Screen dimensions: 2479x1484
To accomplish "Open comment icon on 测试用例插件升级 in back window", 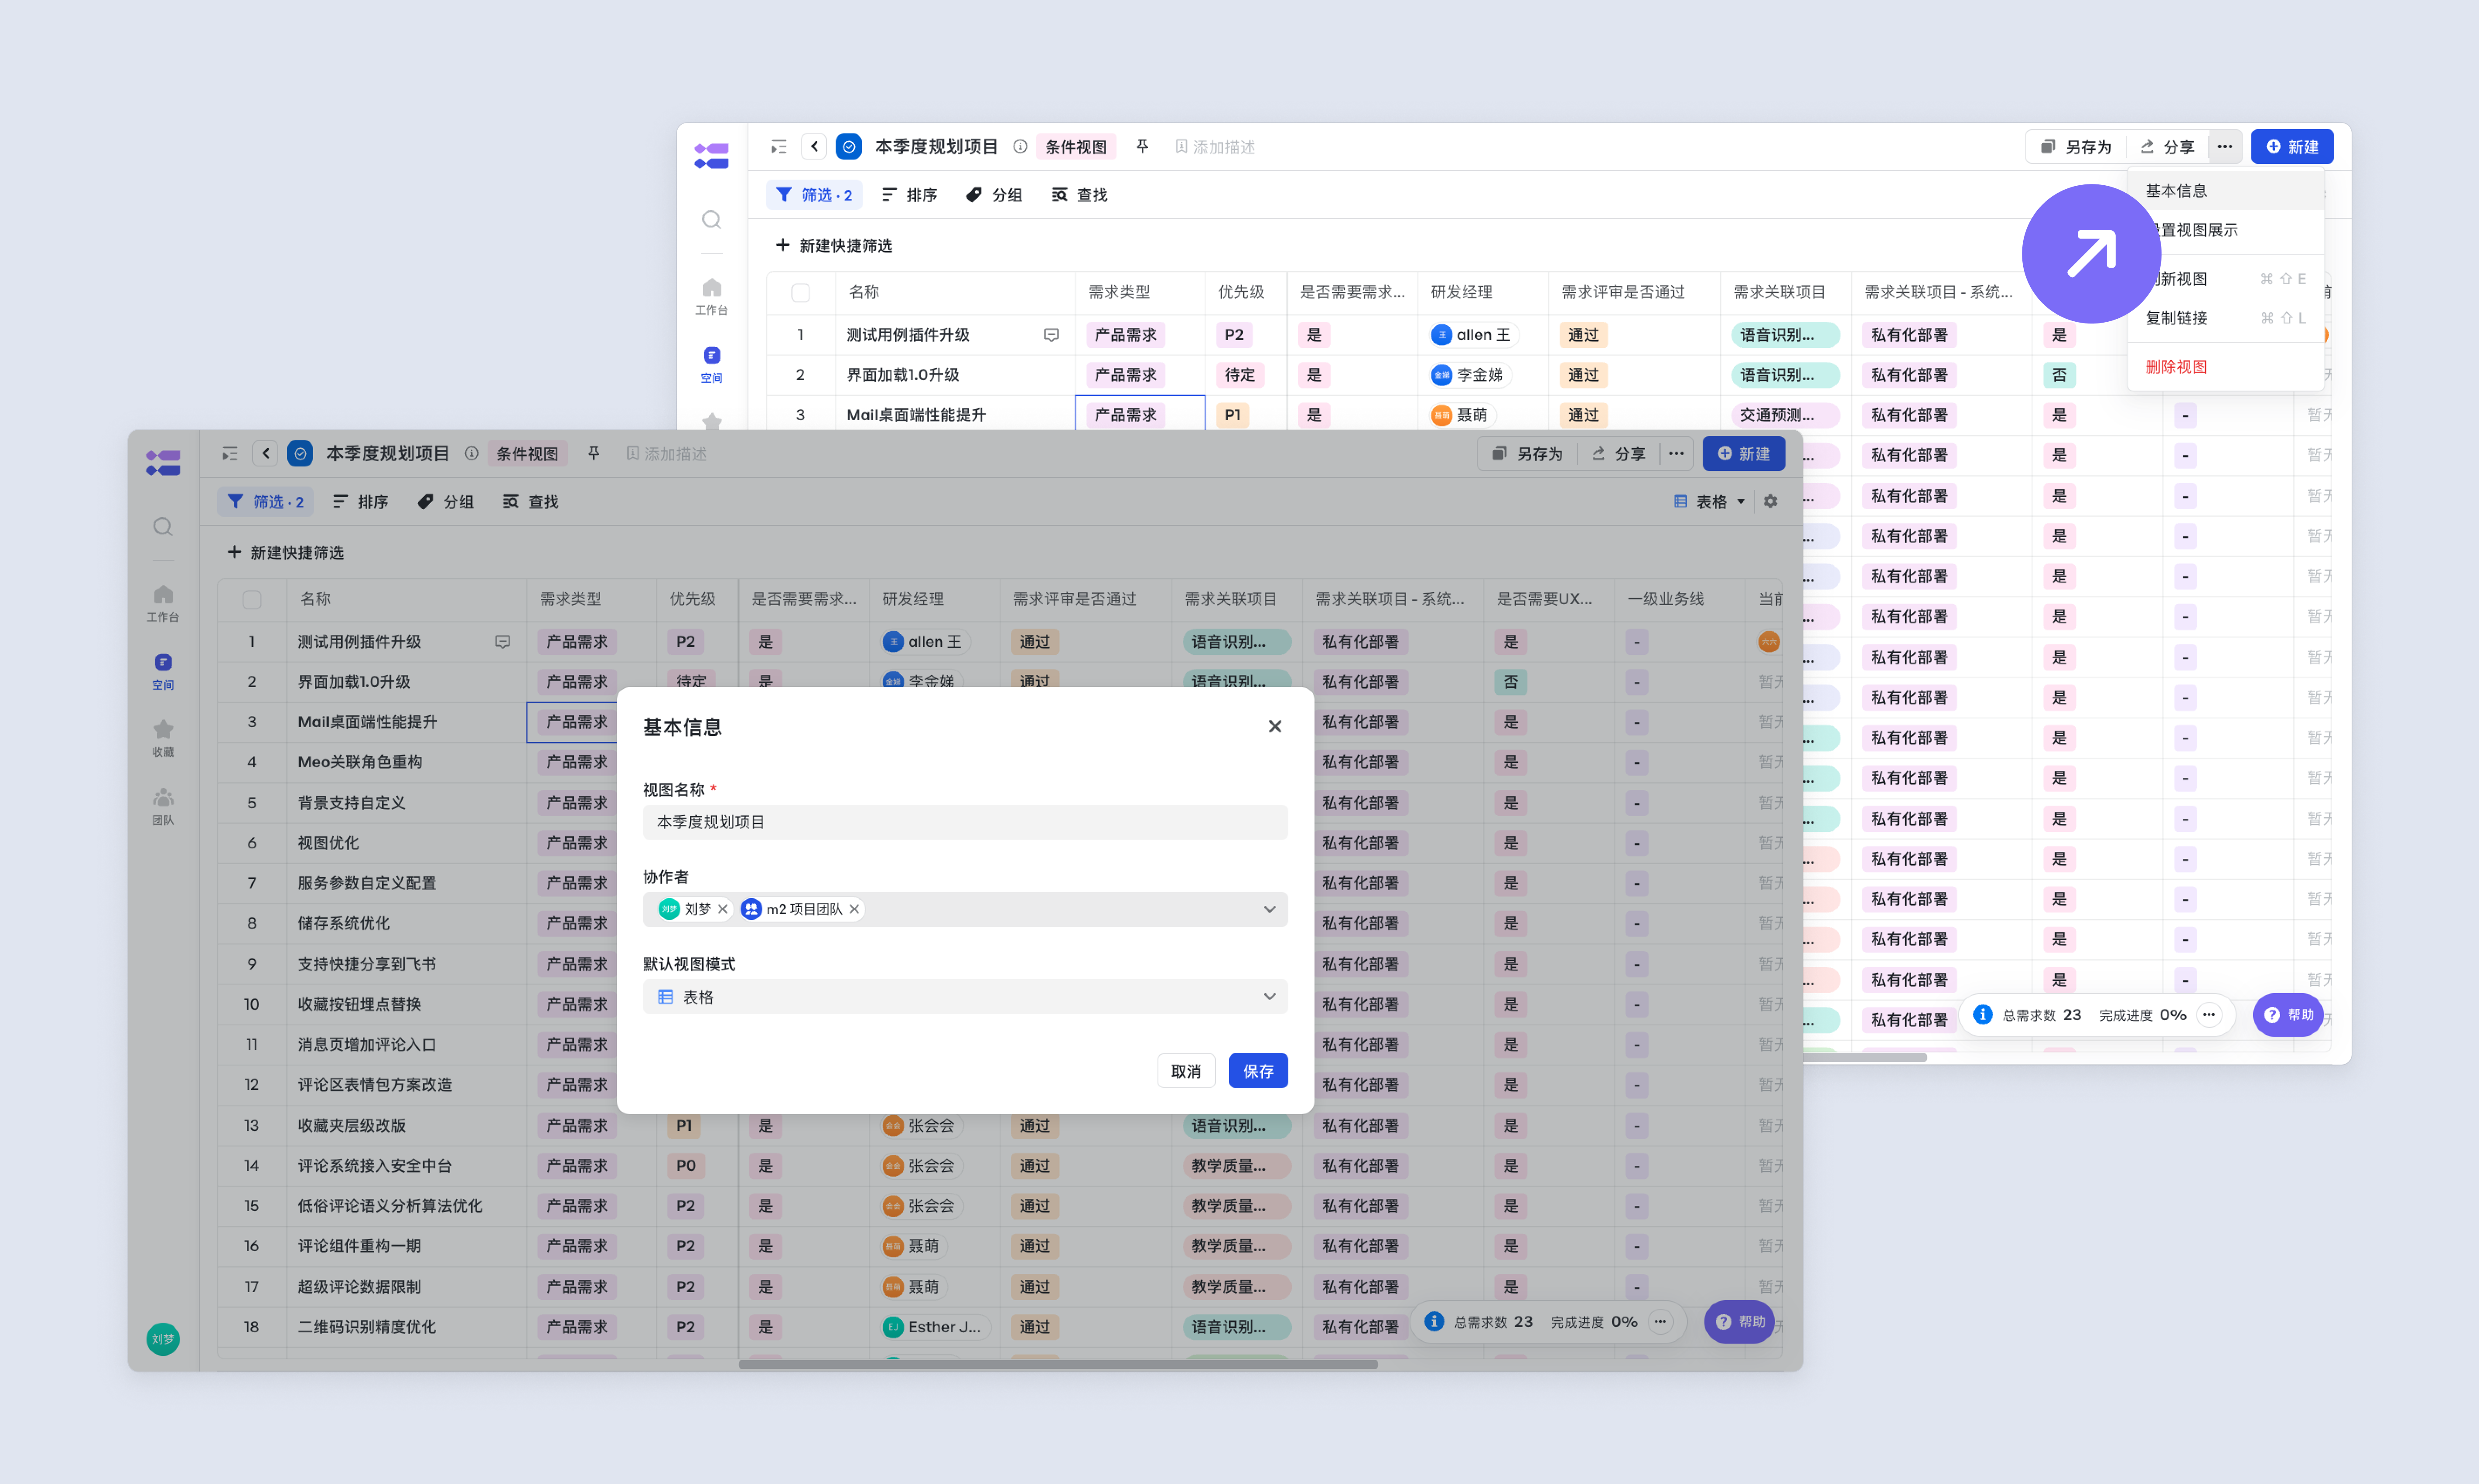I will pos(1052,335).
